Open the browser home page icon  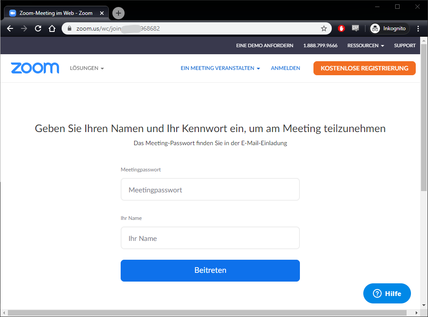point(52,28)
